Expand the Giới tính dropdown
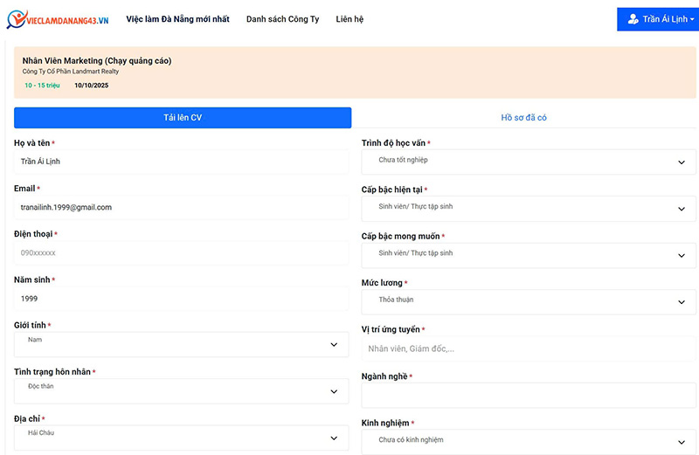Screen dimensions: 699x455 click(181, 344)
